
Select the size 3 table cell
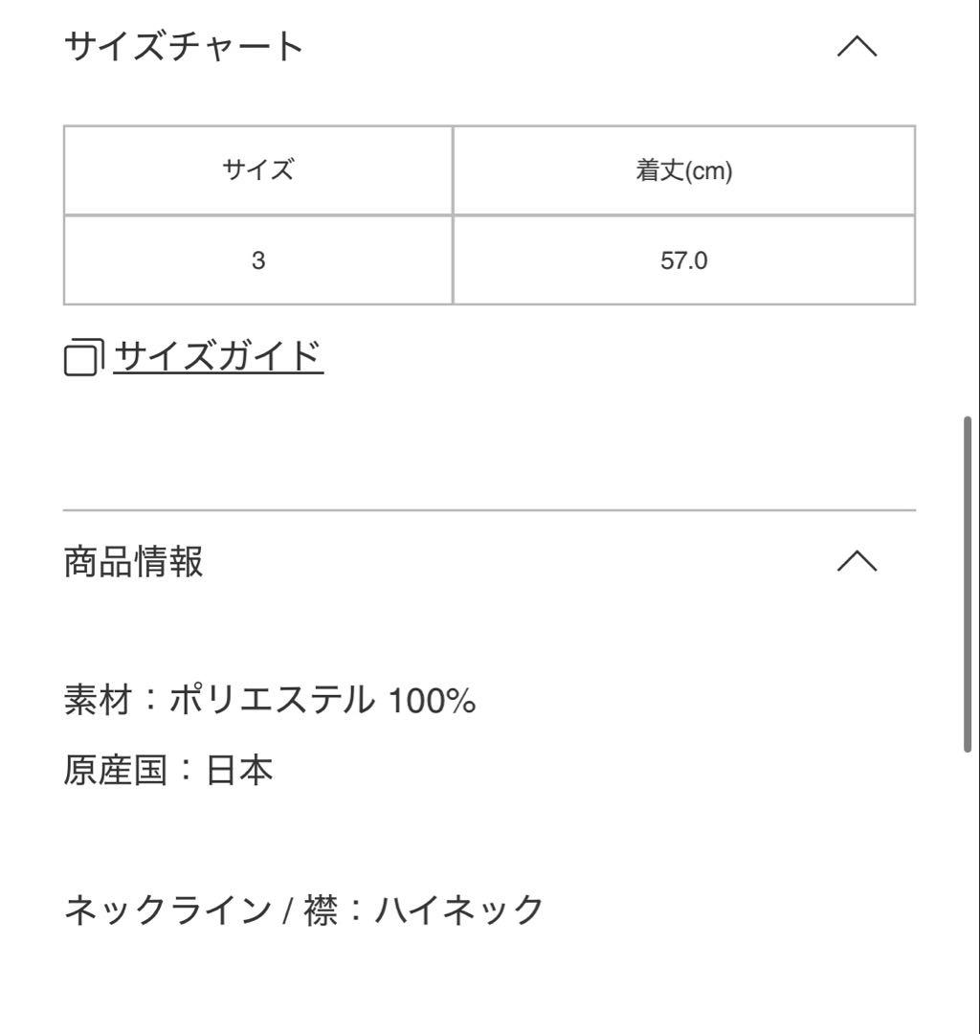pyautogui.click(x=258, y=259)
